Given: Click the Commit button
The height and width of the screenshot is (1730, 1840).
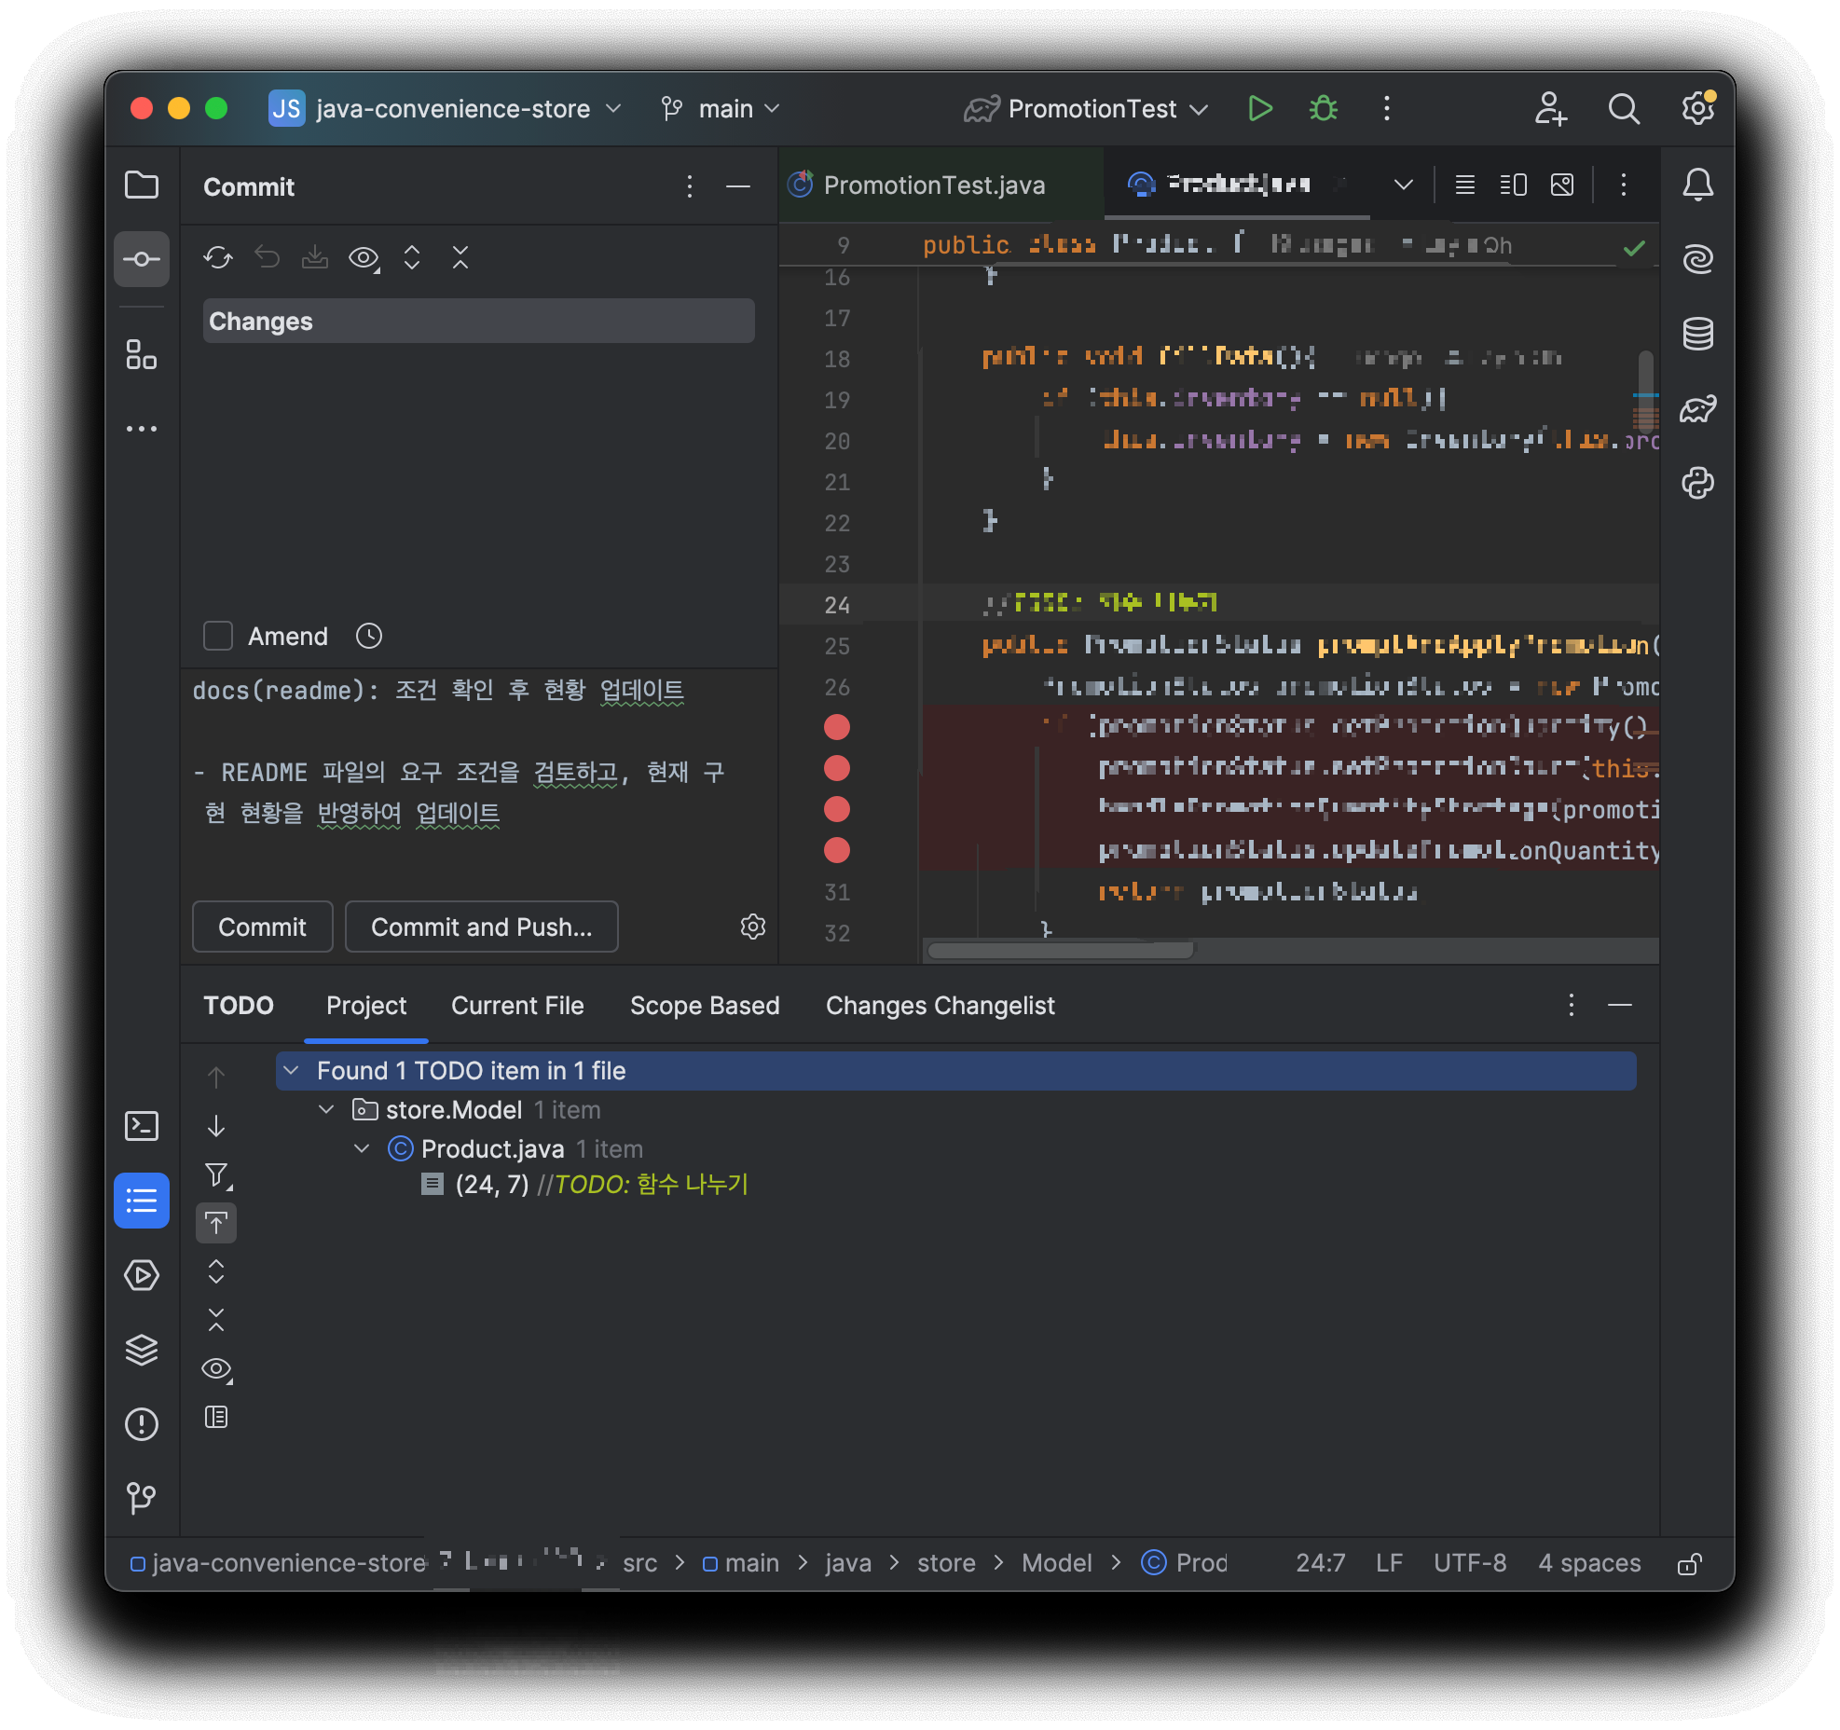Looking at the screenshot, I should pos(262,927).
